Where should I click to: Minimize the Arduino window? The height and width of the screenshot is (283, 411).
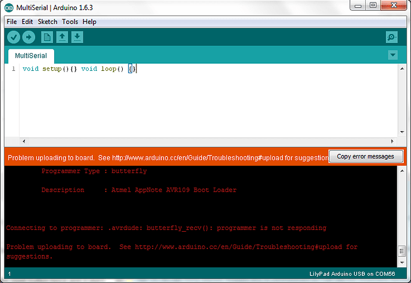(358, 5)
